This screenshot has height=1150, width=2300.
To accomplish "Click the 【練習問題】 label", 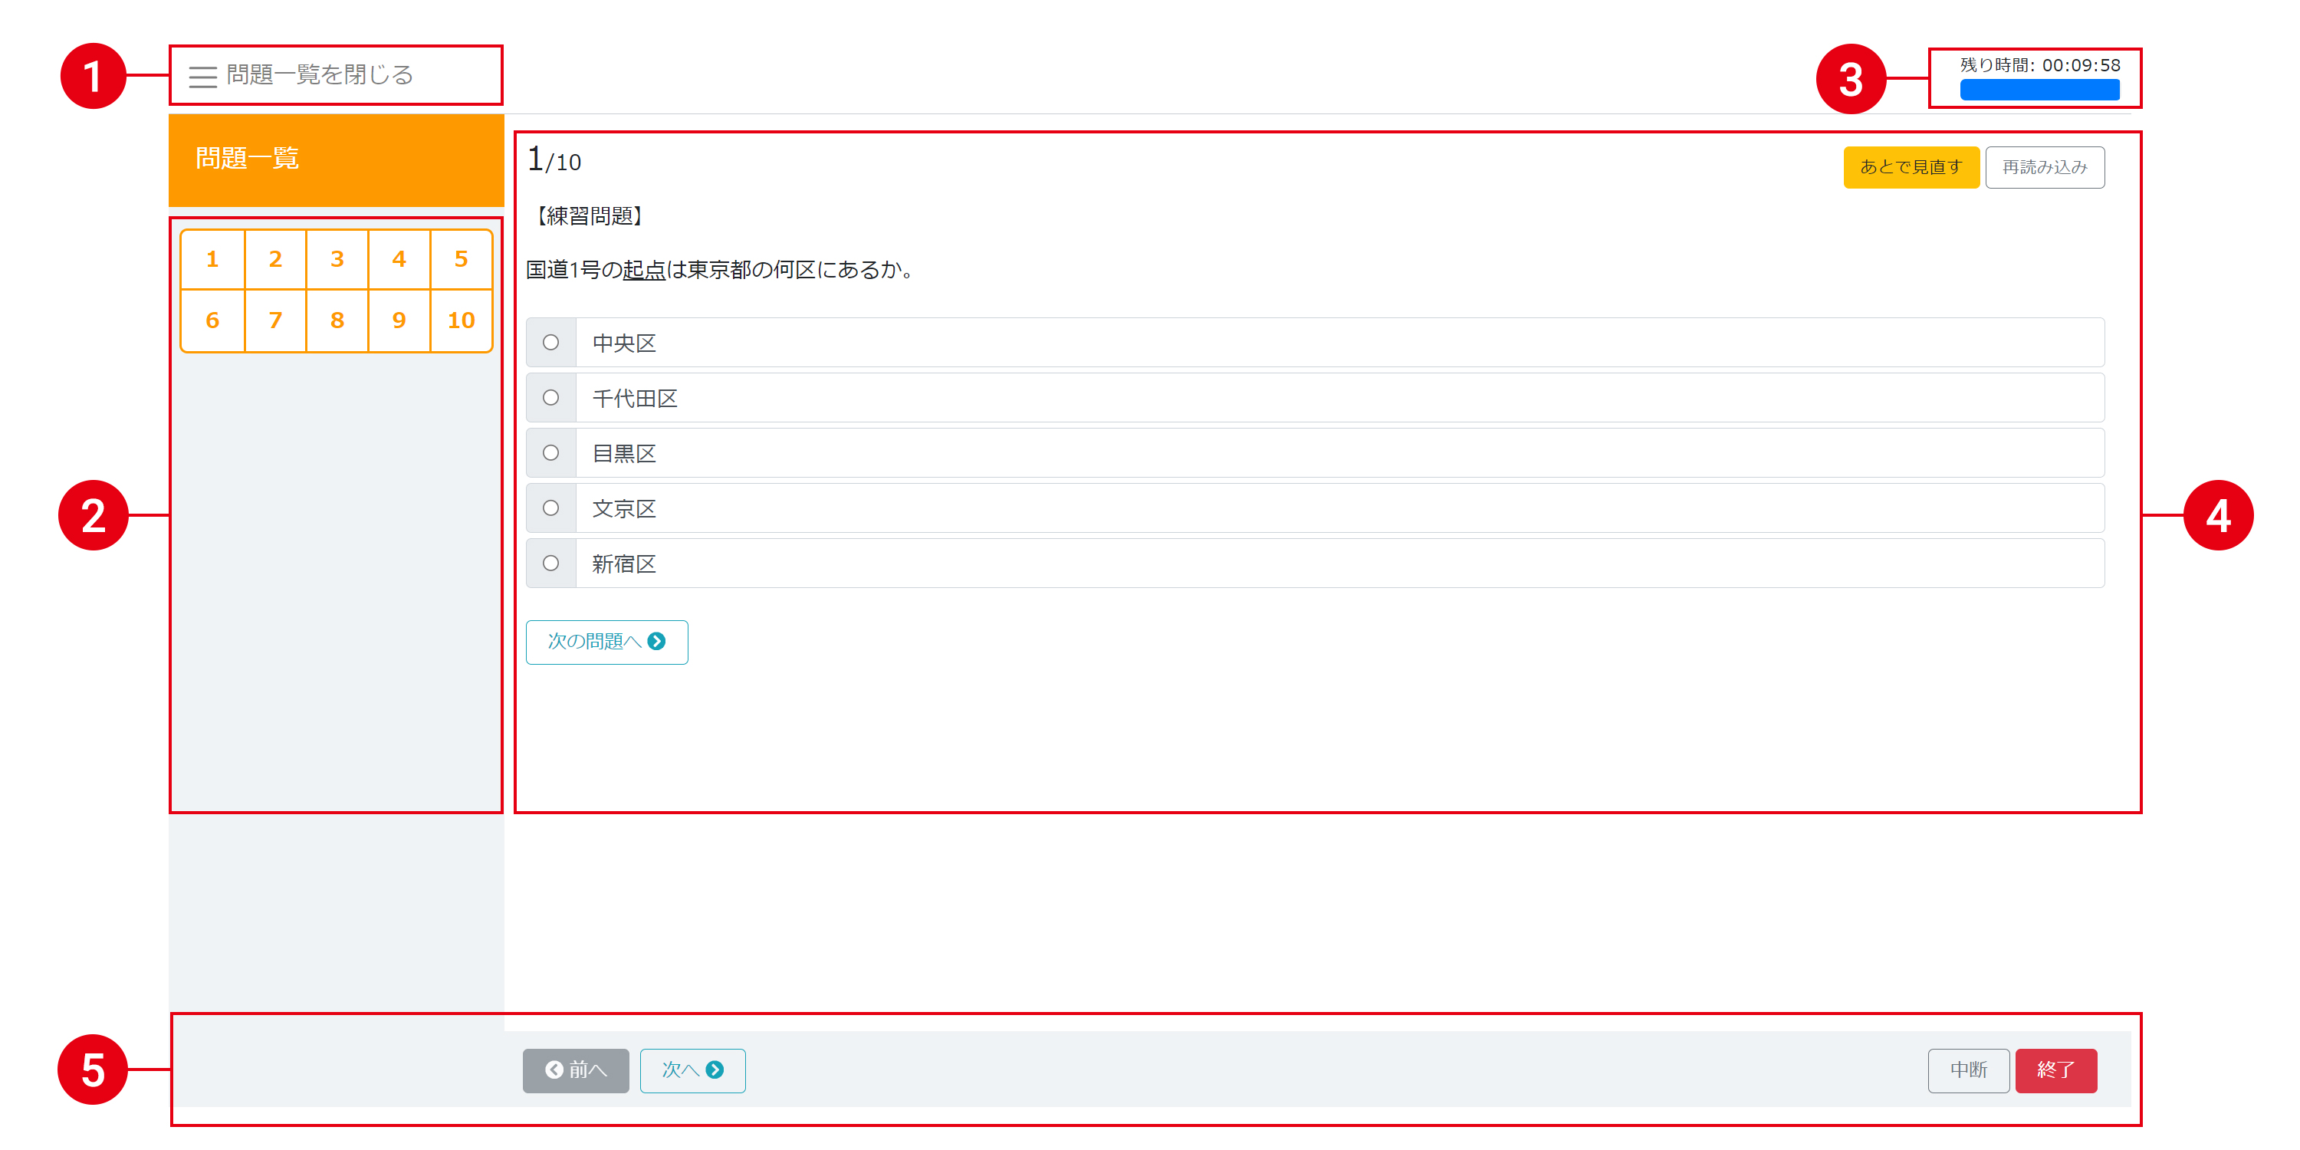I will (590, 216).
